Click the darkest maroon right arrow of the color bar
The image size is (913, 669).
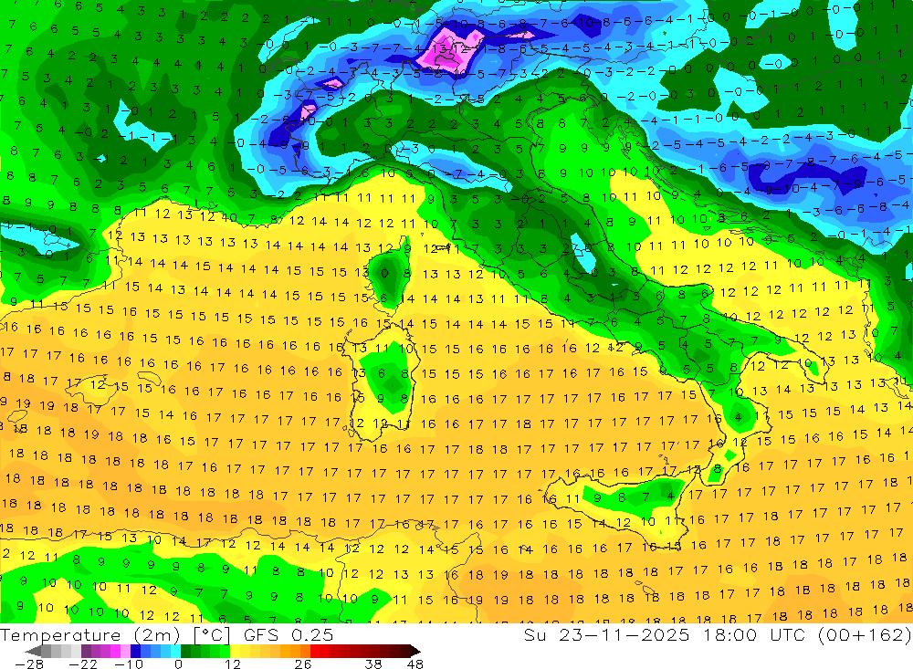point(415,651)
